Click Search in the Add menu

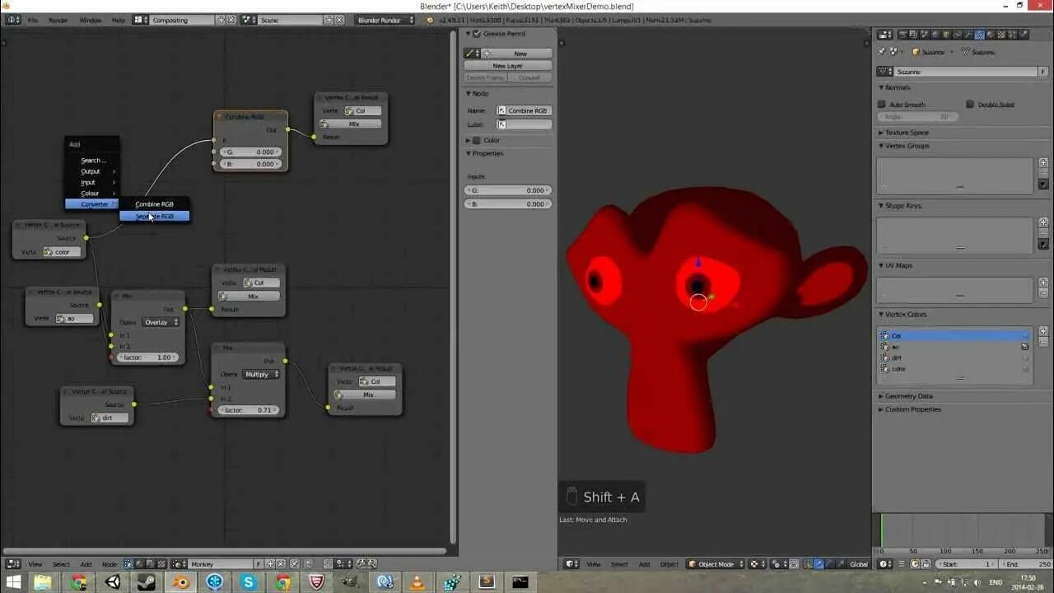[x=92, y=161]
